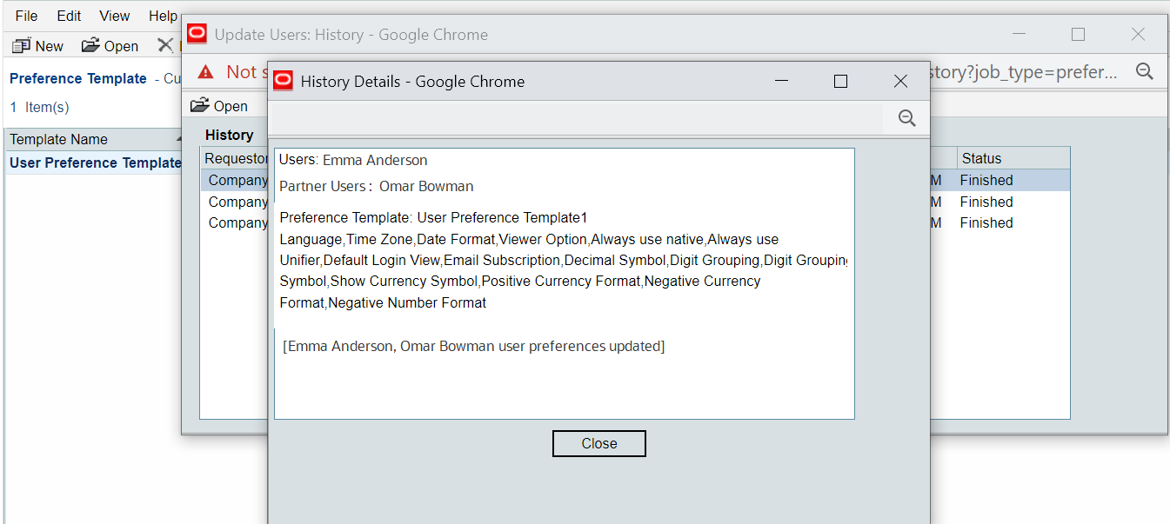Viewport: 1170px width, 524px height.
Task: Click zoom icon in Update Users History window
Action: point(1145,71)
